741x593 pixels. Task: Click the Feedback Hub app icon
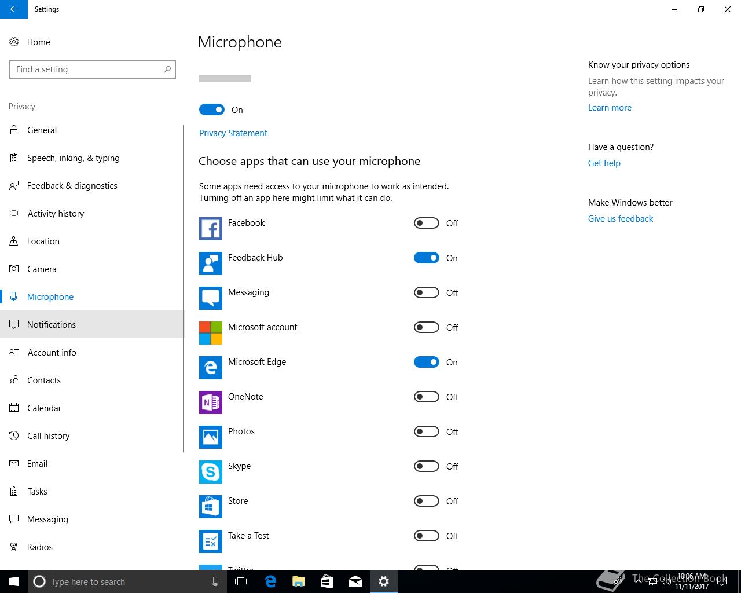tap(211, 263)
